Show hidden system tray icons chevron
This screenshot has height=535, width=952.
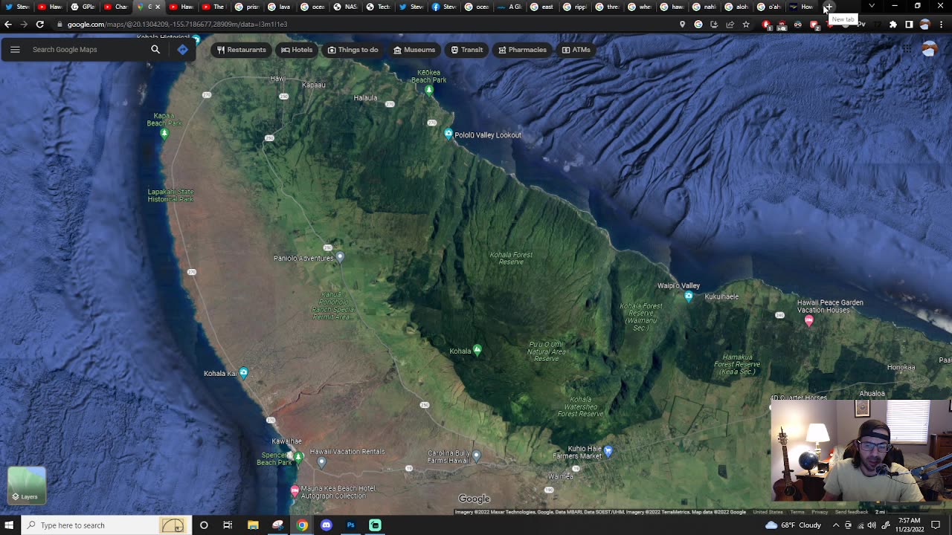pyautogui.click(x=835, y=525)
